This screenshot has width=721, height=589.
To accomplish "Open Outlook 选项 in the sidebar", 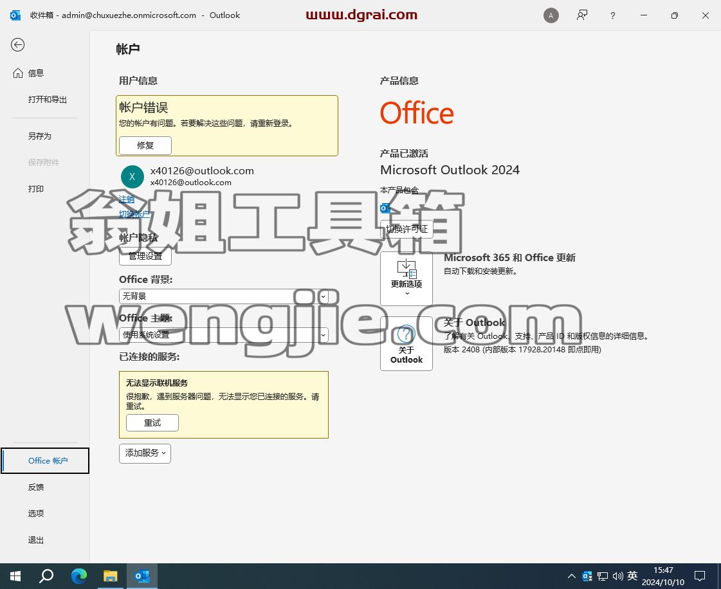I will [x=36, y=514].
